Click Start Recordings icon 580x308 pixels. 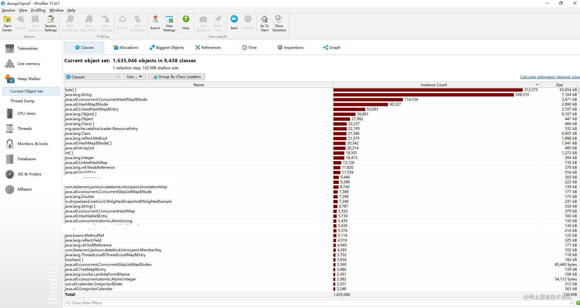pos(70,23)
